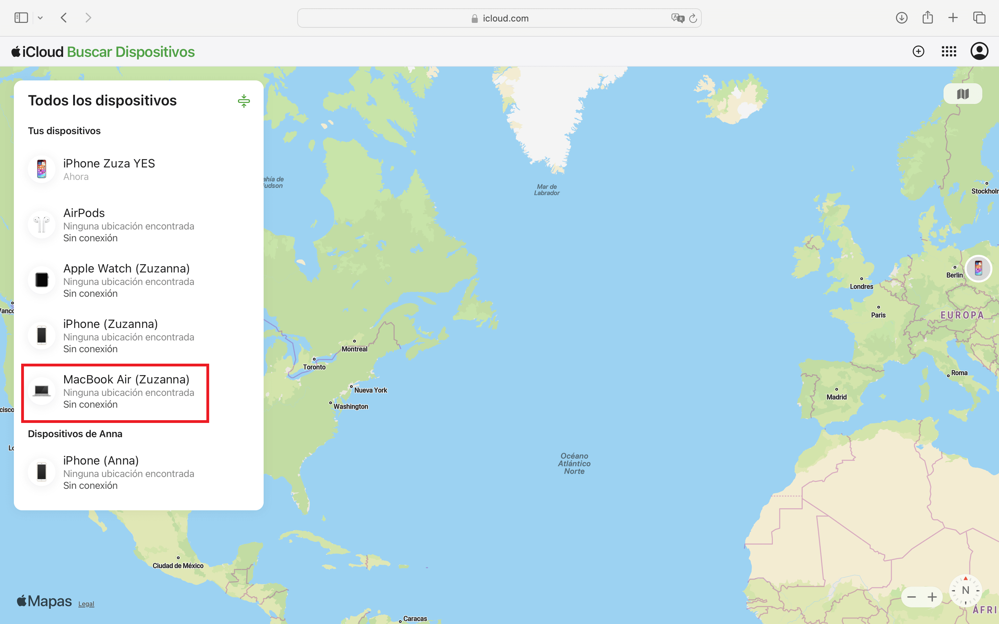
Task: Click the Nueva York map label
Action: coord(371,390)
